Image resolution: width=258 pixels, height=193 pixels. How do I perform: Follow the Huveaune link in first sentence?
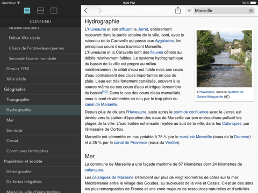click(x=97, y=29)
